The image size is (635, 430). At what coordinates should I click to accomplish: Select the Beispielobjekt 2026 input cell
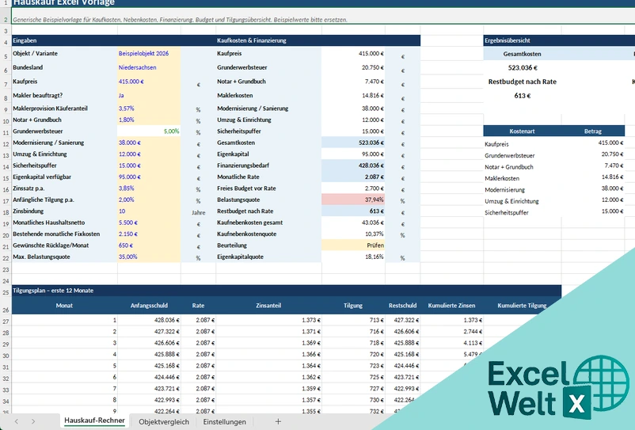[x=149, y=53]
